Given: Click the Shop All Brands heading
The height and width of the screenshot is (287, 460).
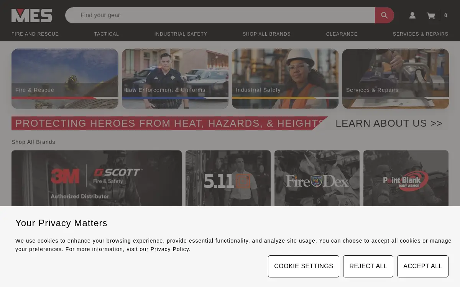Looking at the screenshot, I should [33, 142].
